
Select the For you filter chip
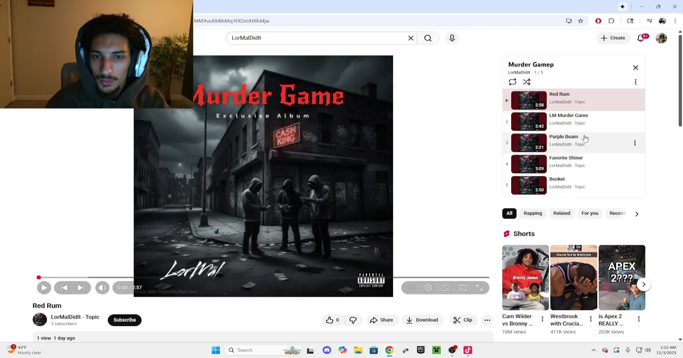[590, 213]
